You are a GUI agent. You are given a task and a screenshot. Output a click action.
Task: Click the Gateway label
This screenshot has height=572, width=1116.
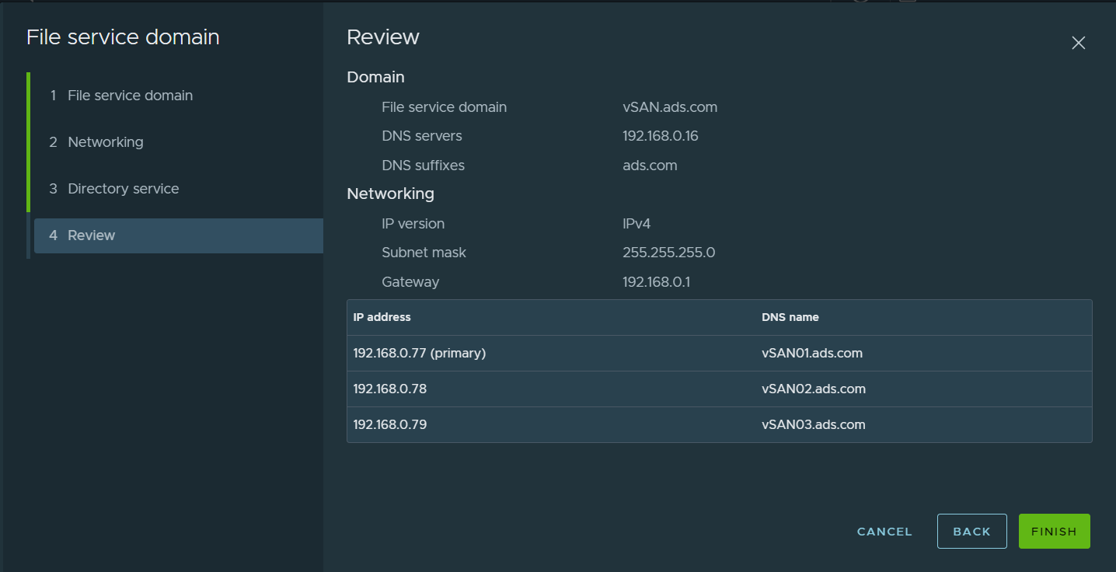410,282
